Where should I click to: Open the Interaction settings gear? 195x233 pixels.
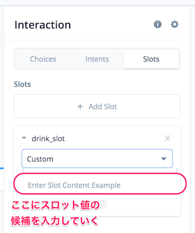(x=175, y=24)
